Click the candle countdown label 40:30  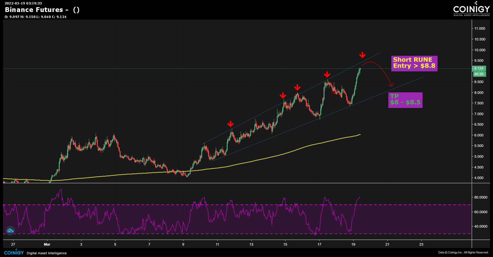(479, 74)
